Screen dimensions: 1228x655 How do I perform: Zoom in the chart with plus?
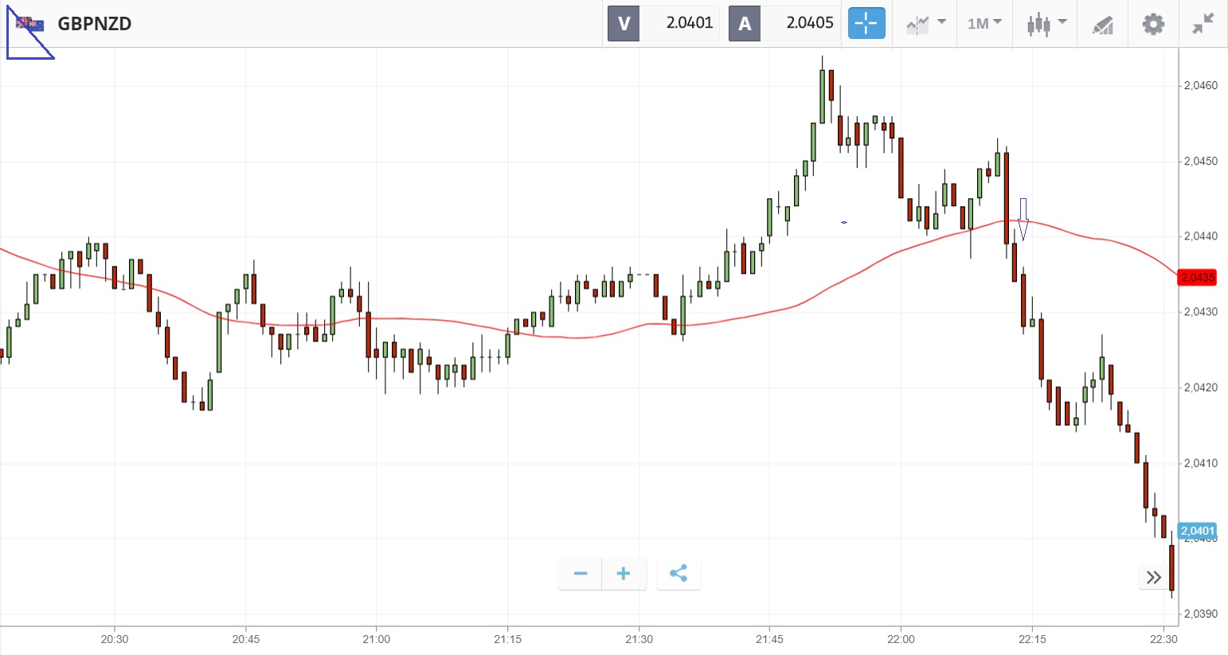[624, 574]
